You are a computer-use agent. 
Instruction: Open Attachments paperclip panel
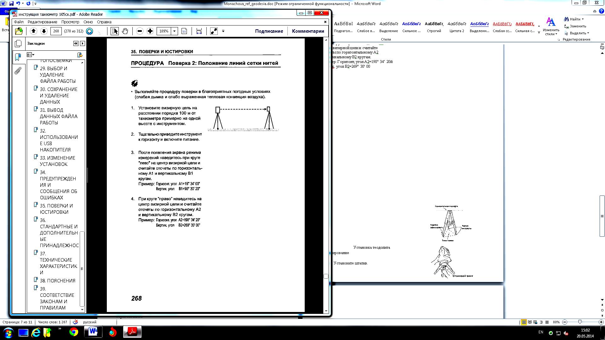[x=18, y=71]
